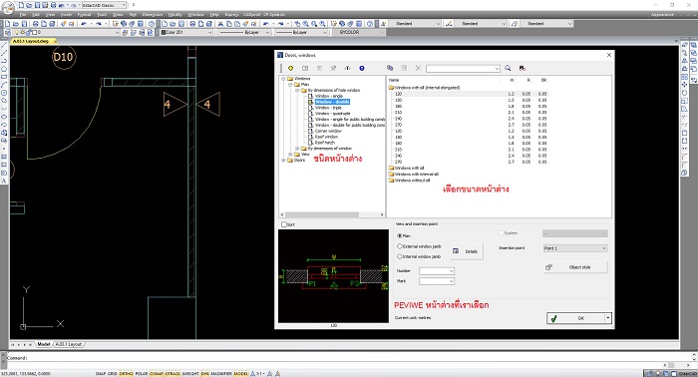Open the search combo box dropdown in dialog
Image resolution: width=698 pixels, height=377 pixels.
tap(497, 69)
